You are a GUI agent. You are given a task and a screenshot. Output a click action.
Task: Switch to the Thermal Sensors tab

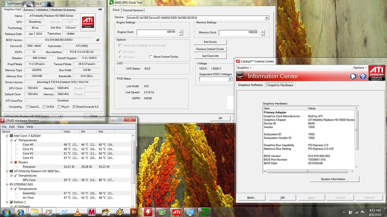[x=133, y=10]
